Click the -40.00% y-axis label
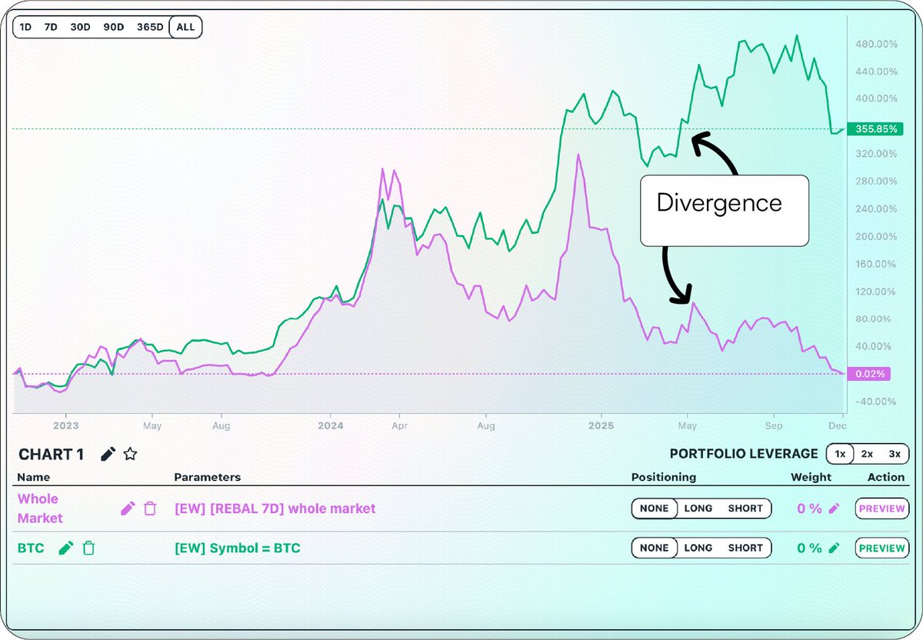 875,401
